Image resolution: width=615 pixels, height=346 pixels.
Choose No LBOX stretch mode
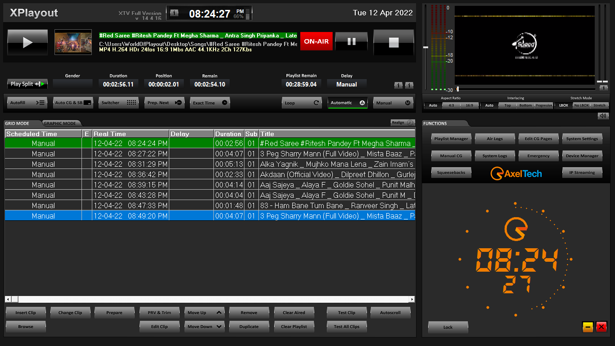point(581,105)
